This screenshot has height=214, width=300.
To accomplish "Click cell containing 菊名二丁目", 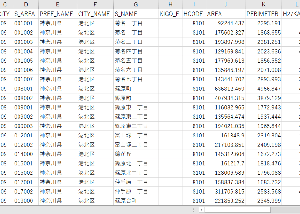I will (136, 33).
